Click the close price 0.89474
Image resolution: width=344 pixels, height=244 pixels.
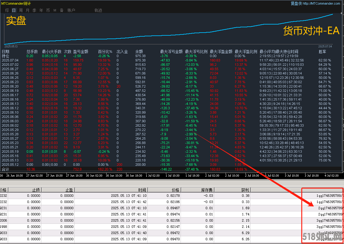point(173,214)
